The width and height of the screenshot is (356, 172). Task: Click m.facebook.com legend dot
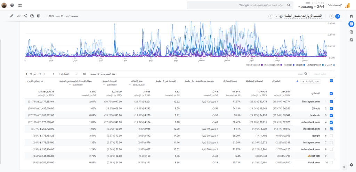click(x=281, y=65)
